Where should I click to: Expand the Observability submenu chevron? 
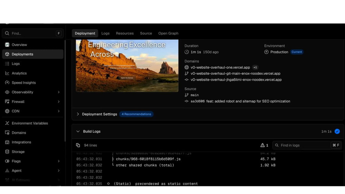[59, 92]
